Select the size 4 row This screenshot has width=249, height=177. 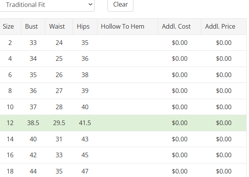[10, 58]
